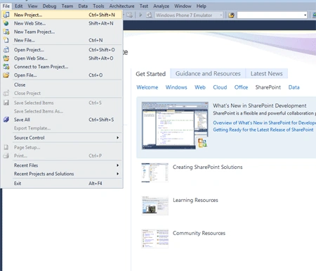This screenshot has width=316, height=271.
Task: Select New File... in File menu
Action: (x=62, y=40)
